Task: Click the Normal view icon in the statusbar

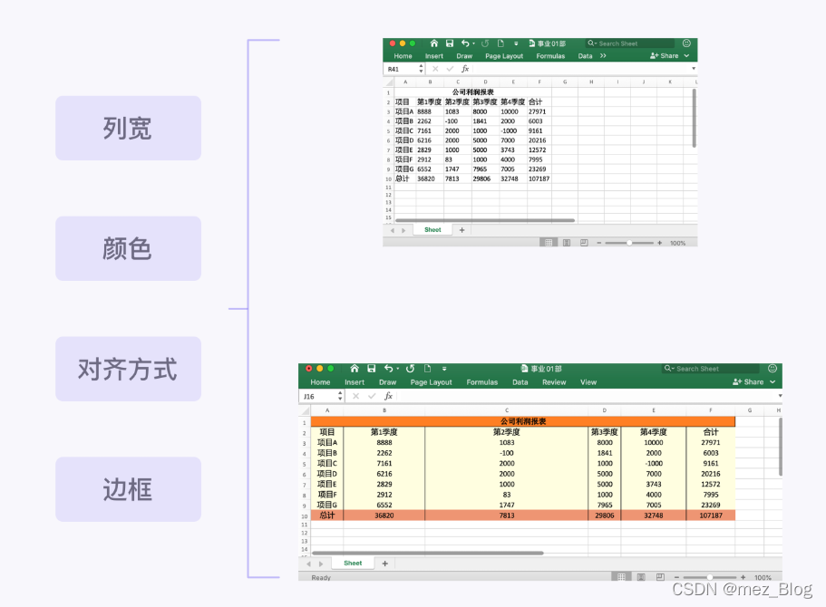Action: point(622,576)
